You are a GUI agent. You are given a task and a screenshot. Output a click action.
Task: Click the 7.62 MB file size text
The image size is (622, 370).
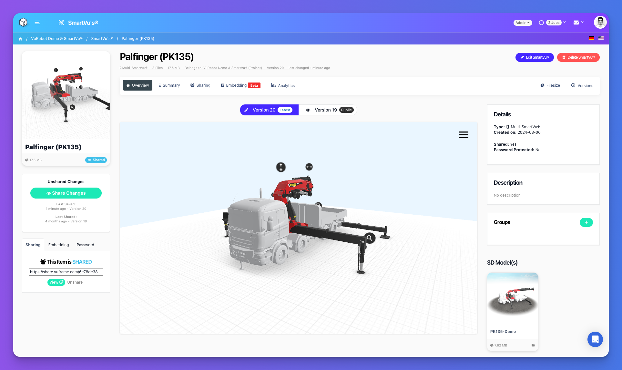(501, 345)
